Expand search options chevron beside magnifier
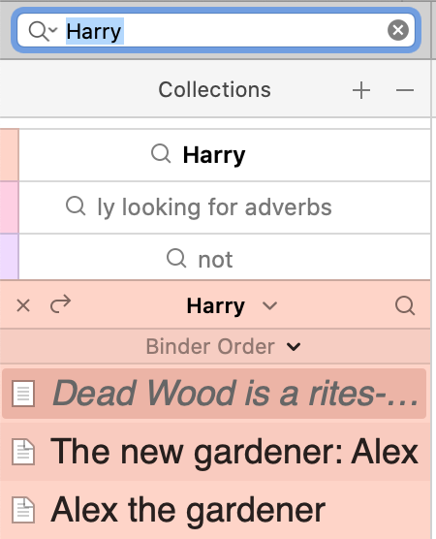 pyautogui.click(x=53, y=30)
